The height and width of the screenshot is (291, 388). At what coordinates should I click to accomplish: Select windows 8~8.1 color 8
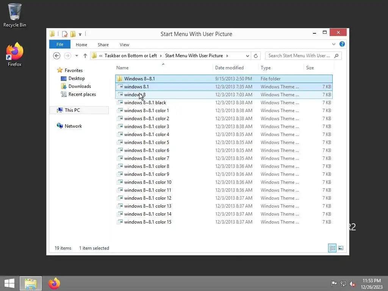(x=224, y=166)
